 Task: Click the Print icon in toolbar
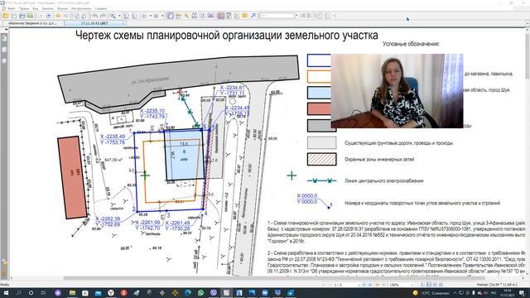click(22, 16)
